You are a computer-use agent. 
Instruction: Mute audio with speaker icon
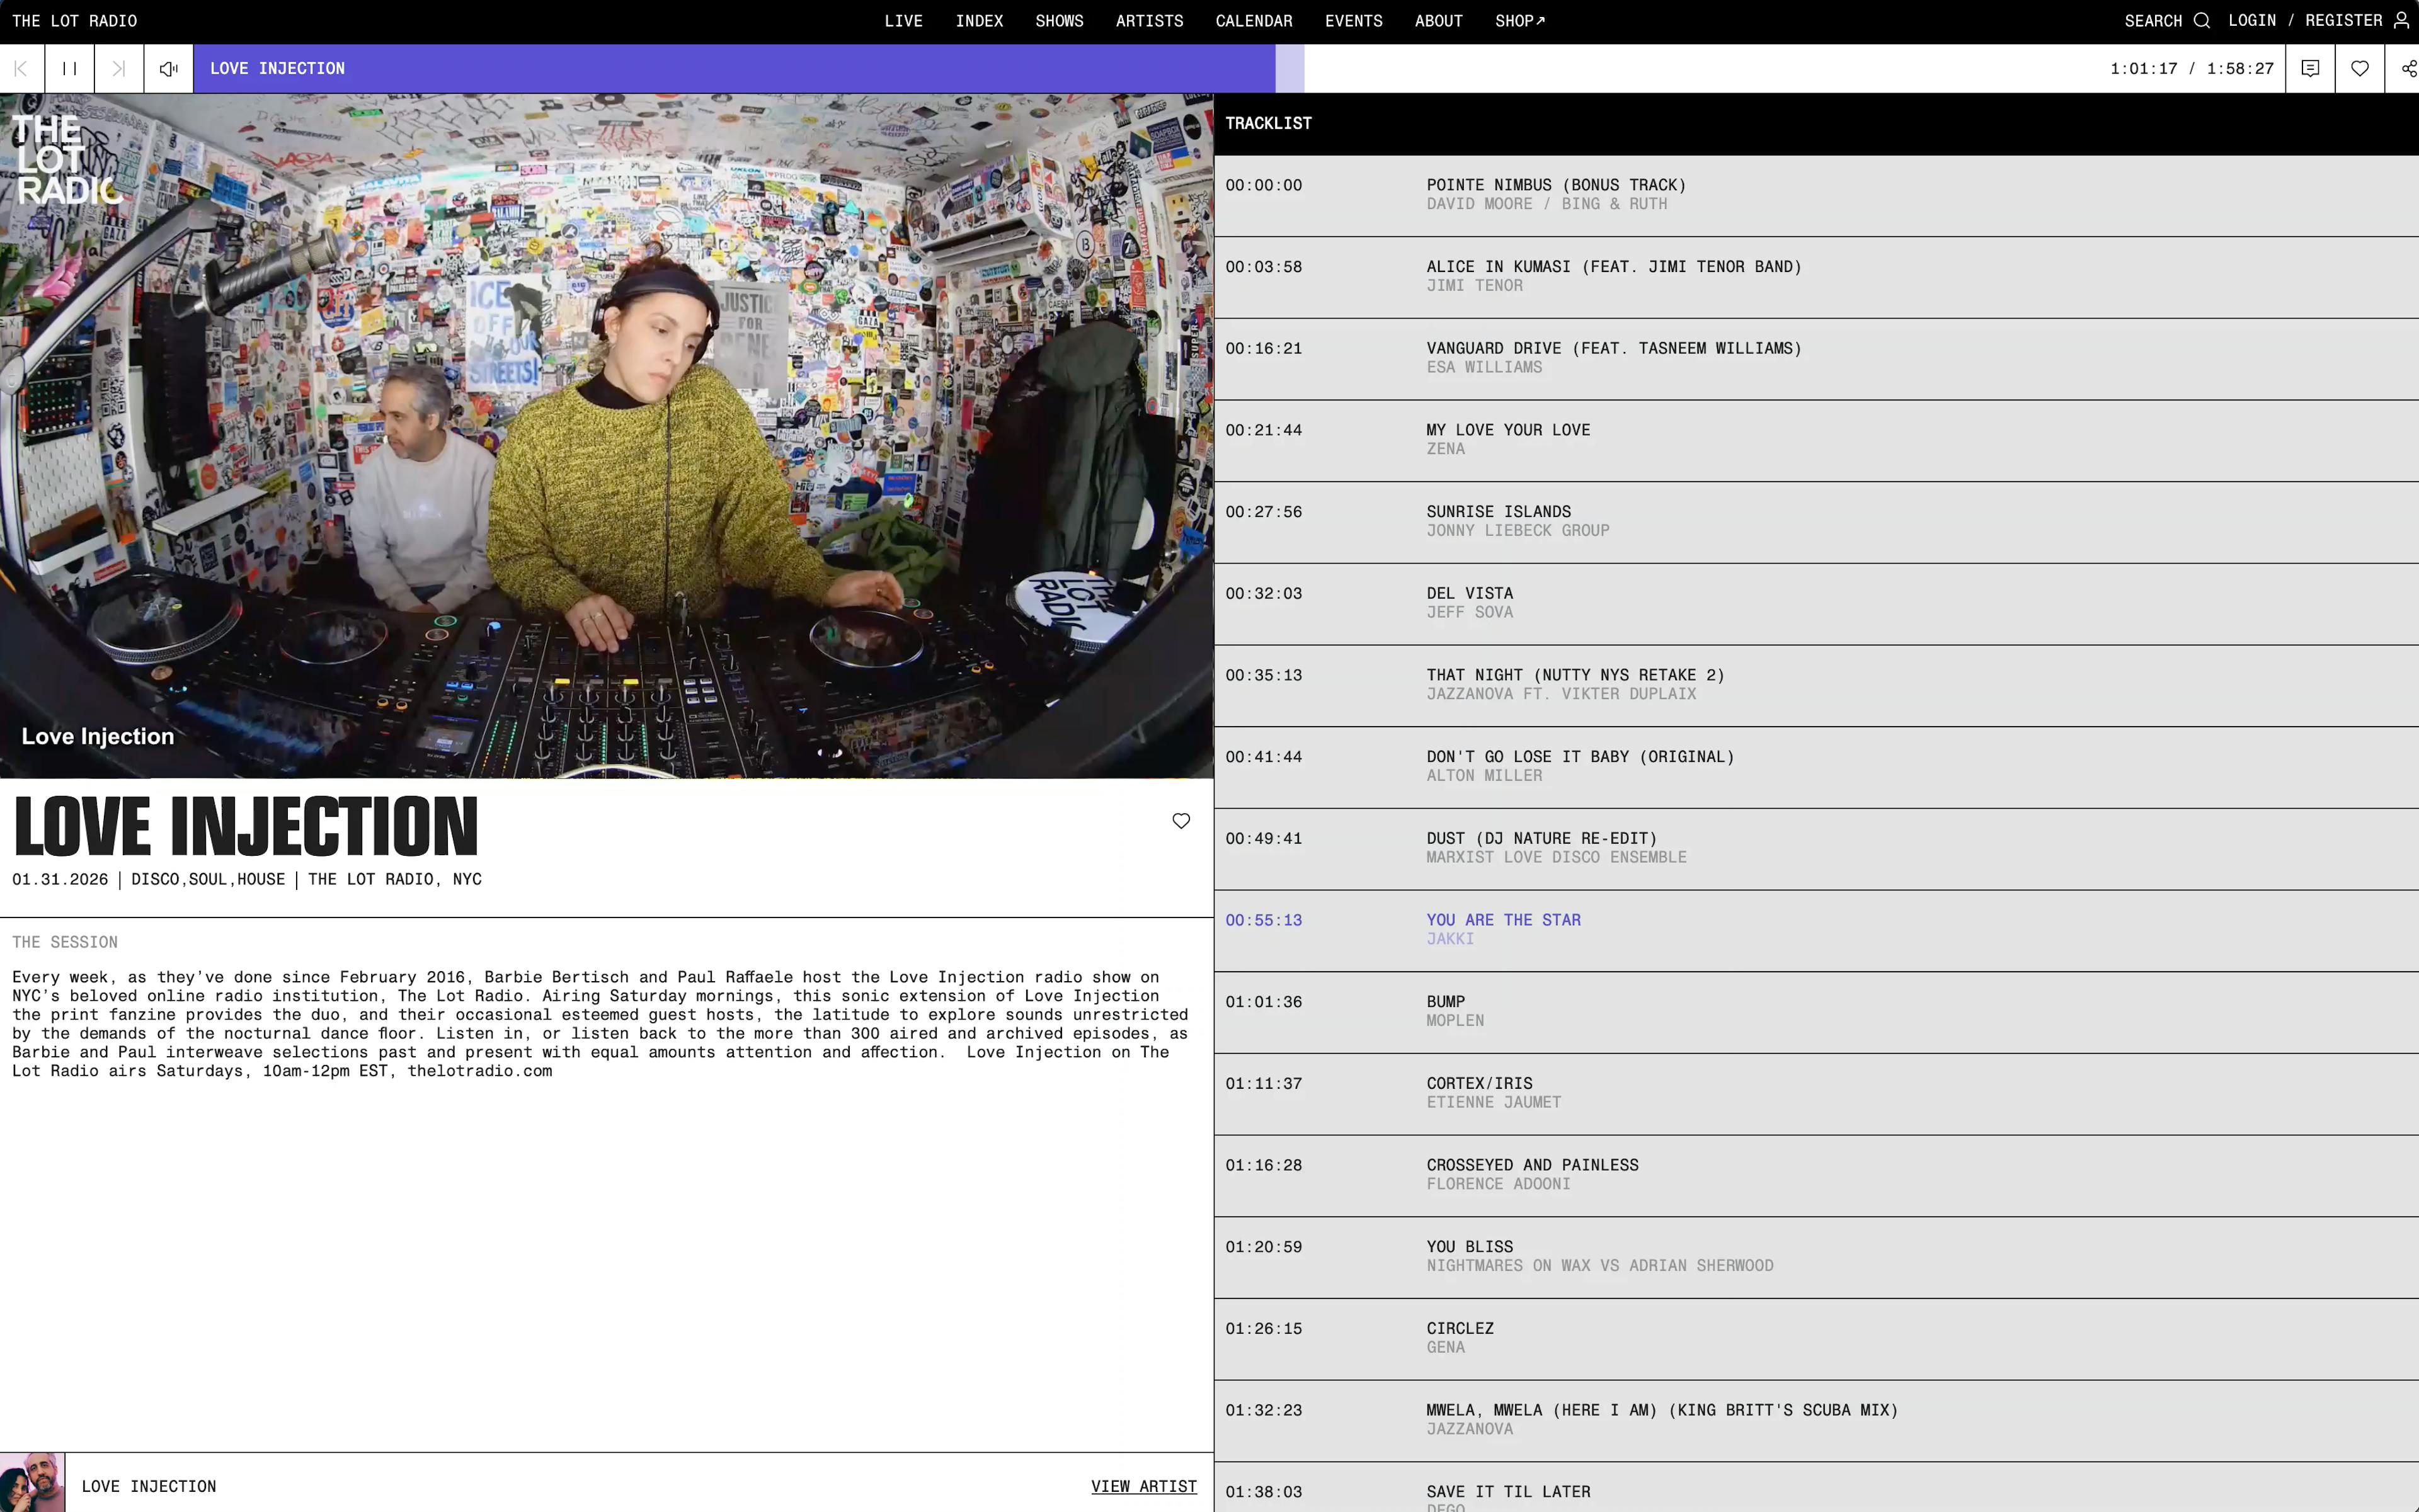tap(168, 68)
